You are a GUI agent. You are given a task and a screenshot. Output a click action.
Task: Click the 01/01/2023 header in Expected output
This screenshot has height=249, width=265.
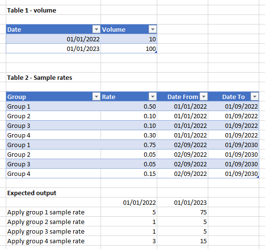(x=183, y=202)
